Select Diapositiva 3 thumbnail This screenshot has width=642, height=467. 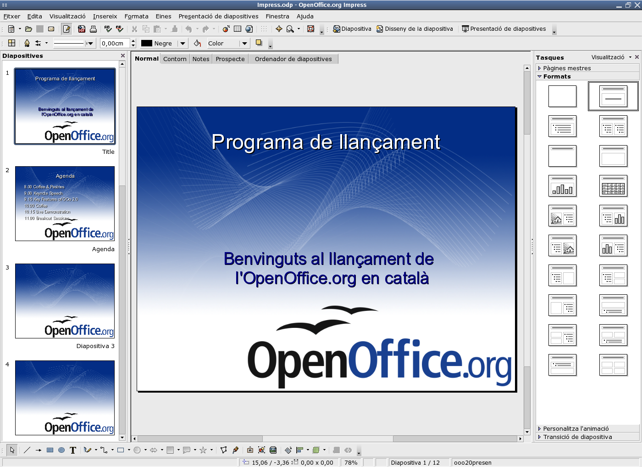(x=65, y=301)
